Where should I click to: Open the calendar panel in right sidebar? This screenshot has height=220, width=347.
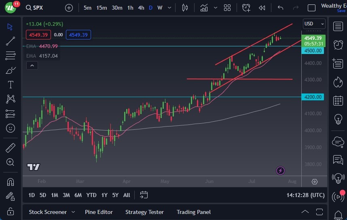(338, 101)
